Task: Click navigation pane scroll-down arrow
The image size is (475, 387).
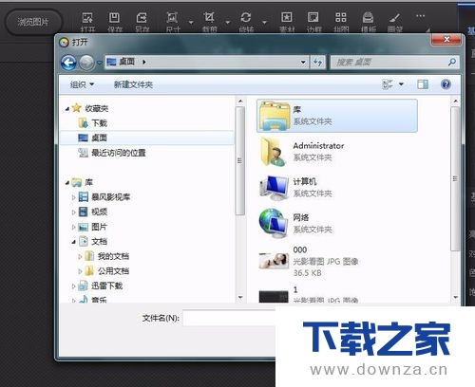Action: click(x=240, y=298)
